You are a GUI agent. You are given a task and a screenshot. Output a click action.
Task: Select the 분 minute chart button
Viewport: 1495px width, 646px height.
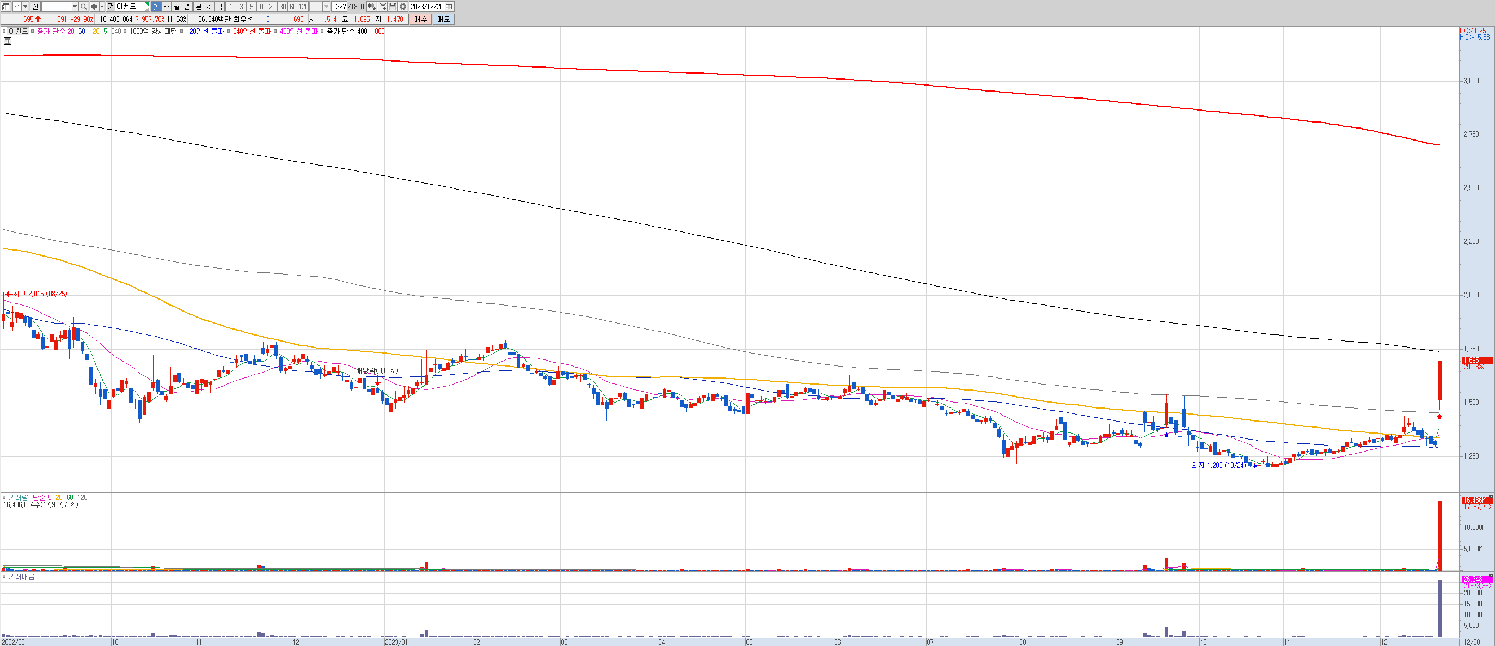(x=199, y=7)
